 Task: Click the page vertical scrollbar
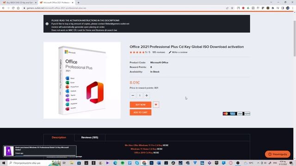click(295, 39)
